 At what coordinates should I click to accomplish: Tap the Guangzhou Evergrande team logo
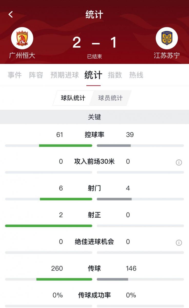point(22,38)
